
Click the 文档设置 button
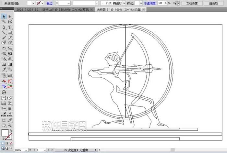[x=192, y=3]
